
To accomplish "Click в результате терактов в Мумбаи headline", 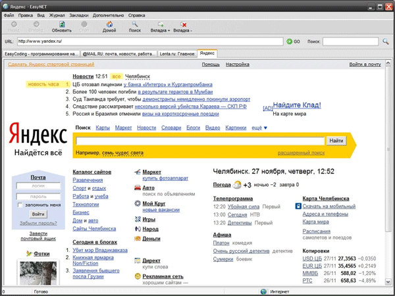I will [x=175, y=92].
